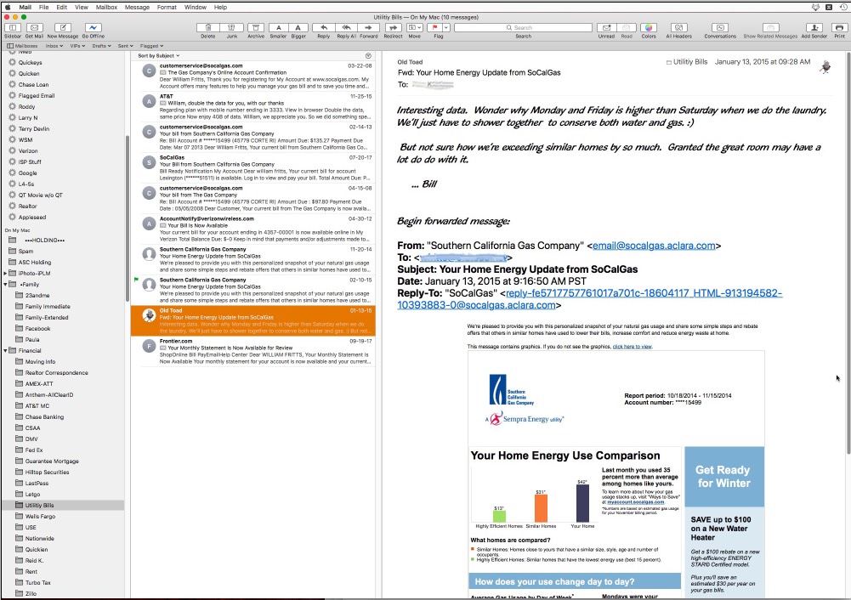Click the mailbox sidebar scrollbar
The height and width of the screenshot is (600, 851).
point(127,217)
